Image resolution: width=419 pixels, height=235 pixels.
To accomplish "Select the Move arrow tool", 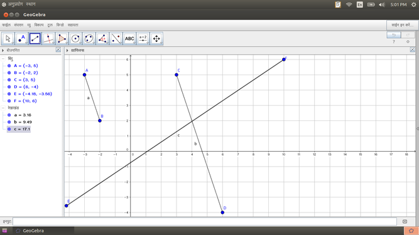I will [8, 39].
